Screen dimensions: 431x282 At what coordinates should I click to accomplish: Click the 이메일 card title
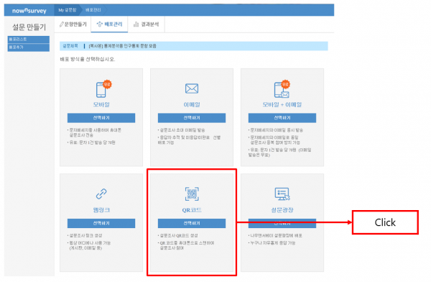(192, 104)
